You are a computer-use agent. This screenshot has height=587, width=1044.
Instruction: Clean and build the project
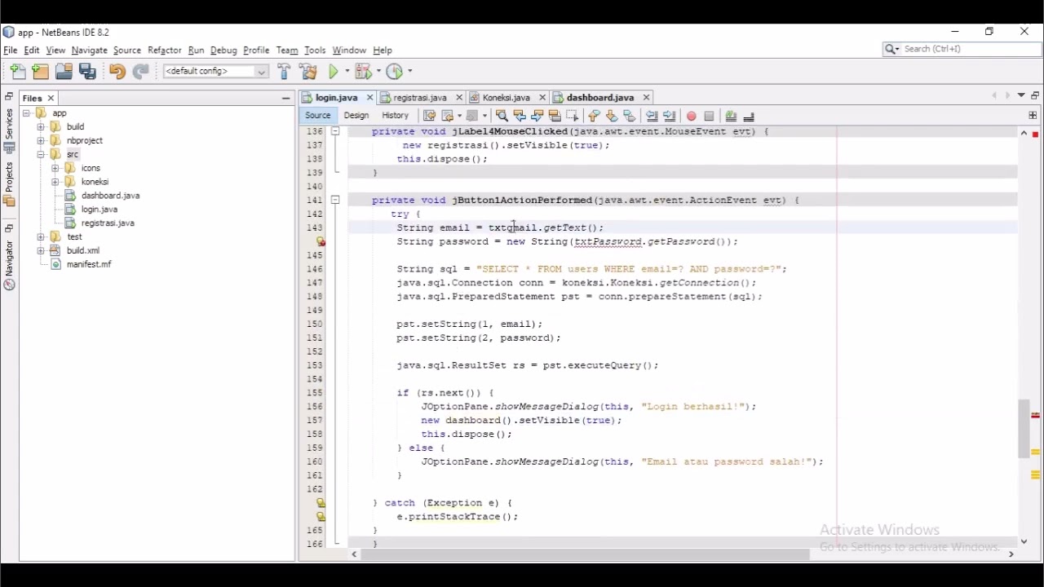(308, 72)
